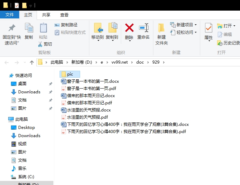Expand the Properties (属性) dropdown arrow
This screenshot has height=185, width=240.
click(x=209, y=41)
